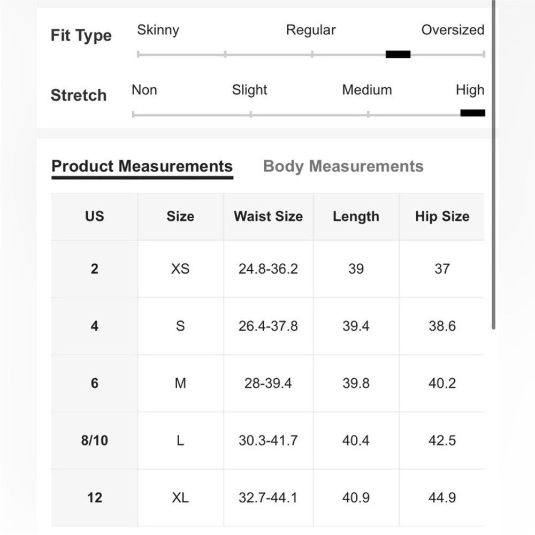Select the XS size cell
The image size is (535, 535).
180,269
